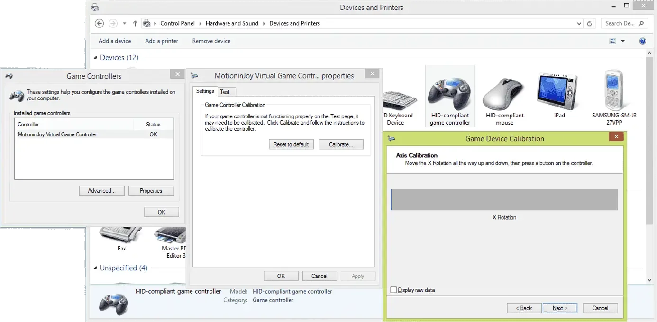This screenshot has width=657, height=322.
Task: Click the Back arrow in Devices and Printers
Action: [x=99, y=23]
